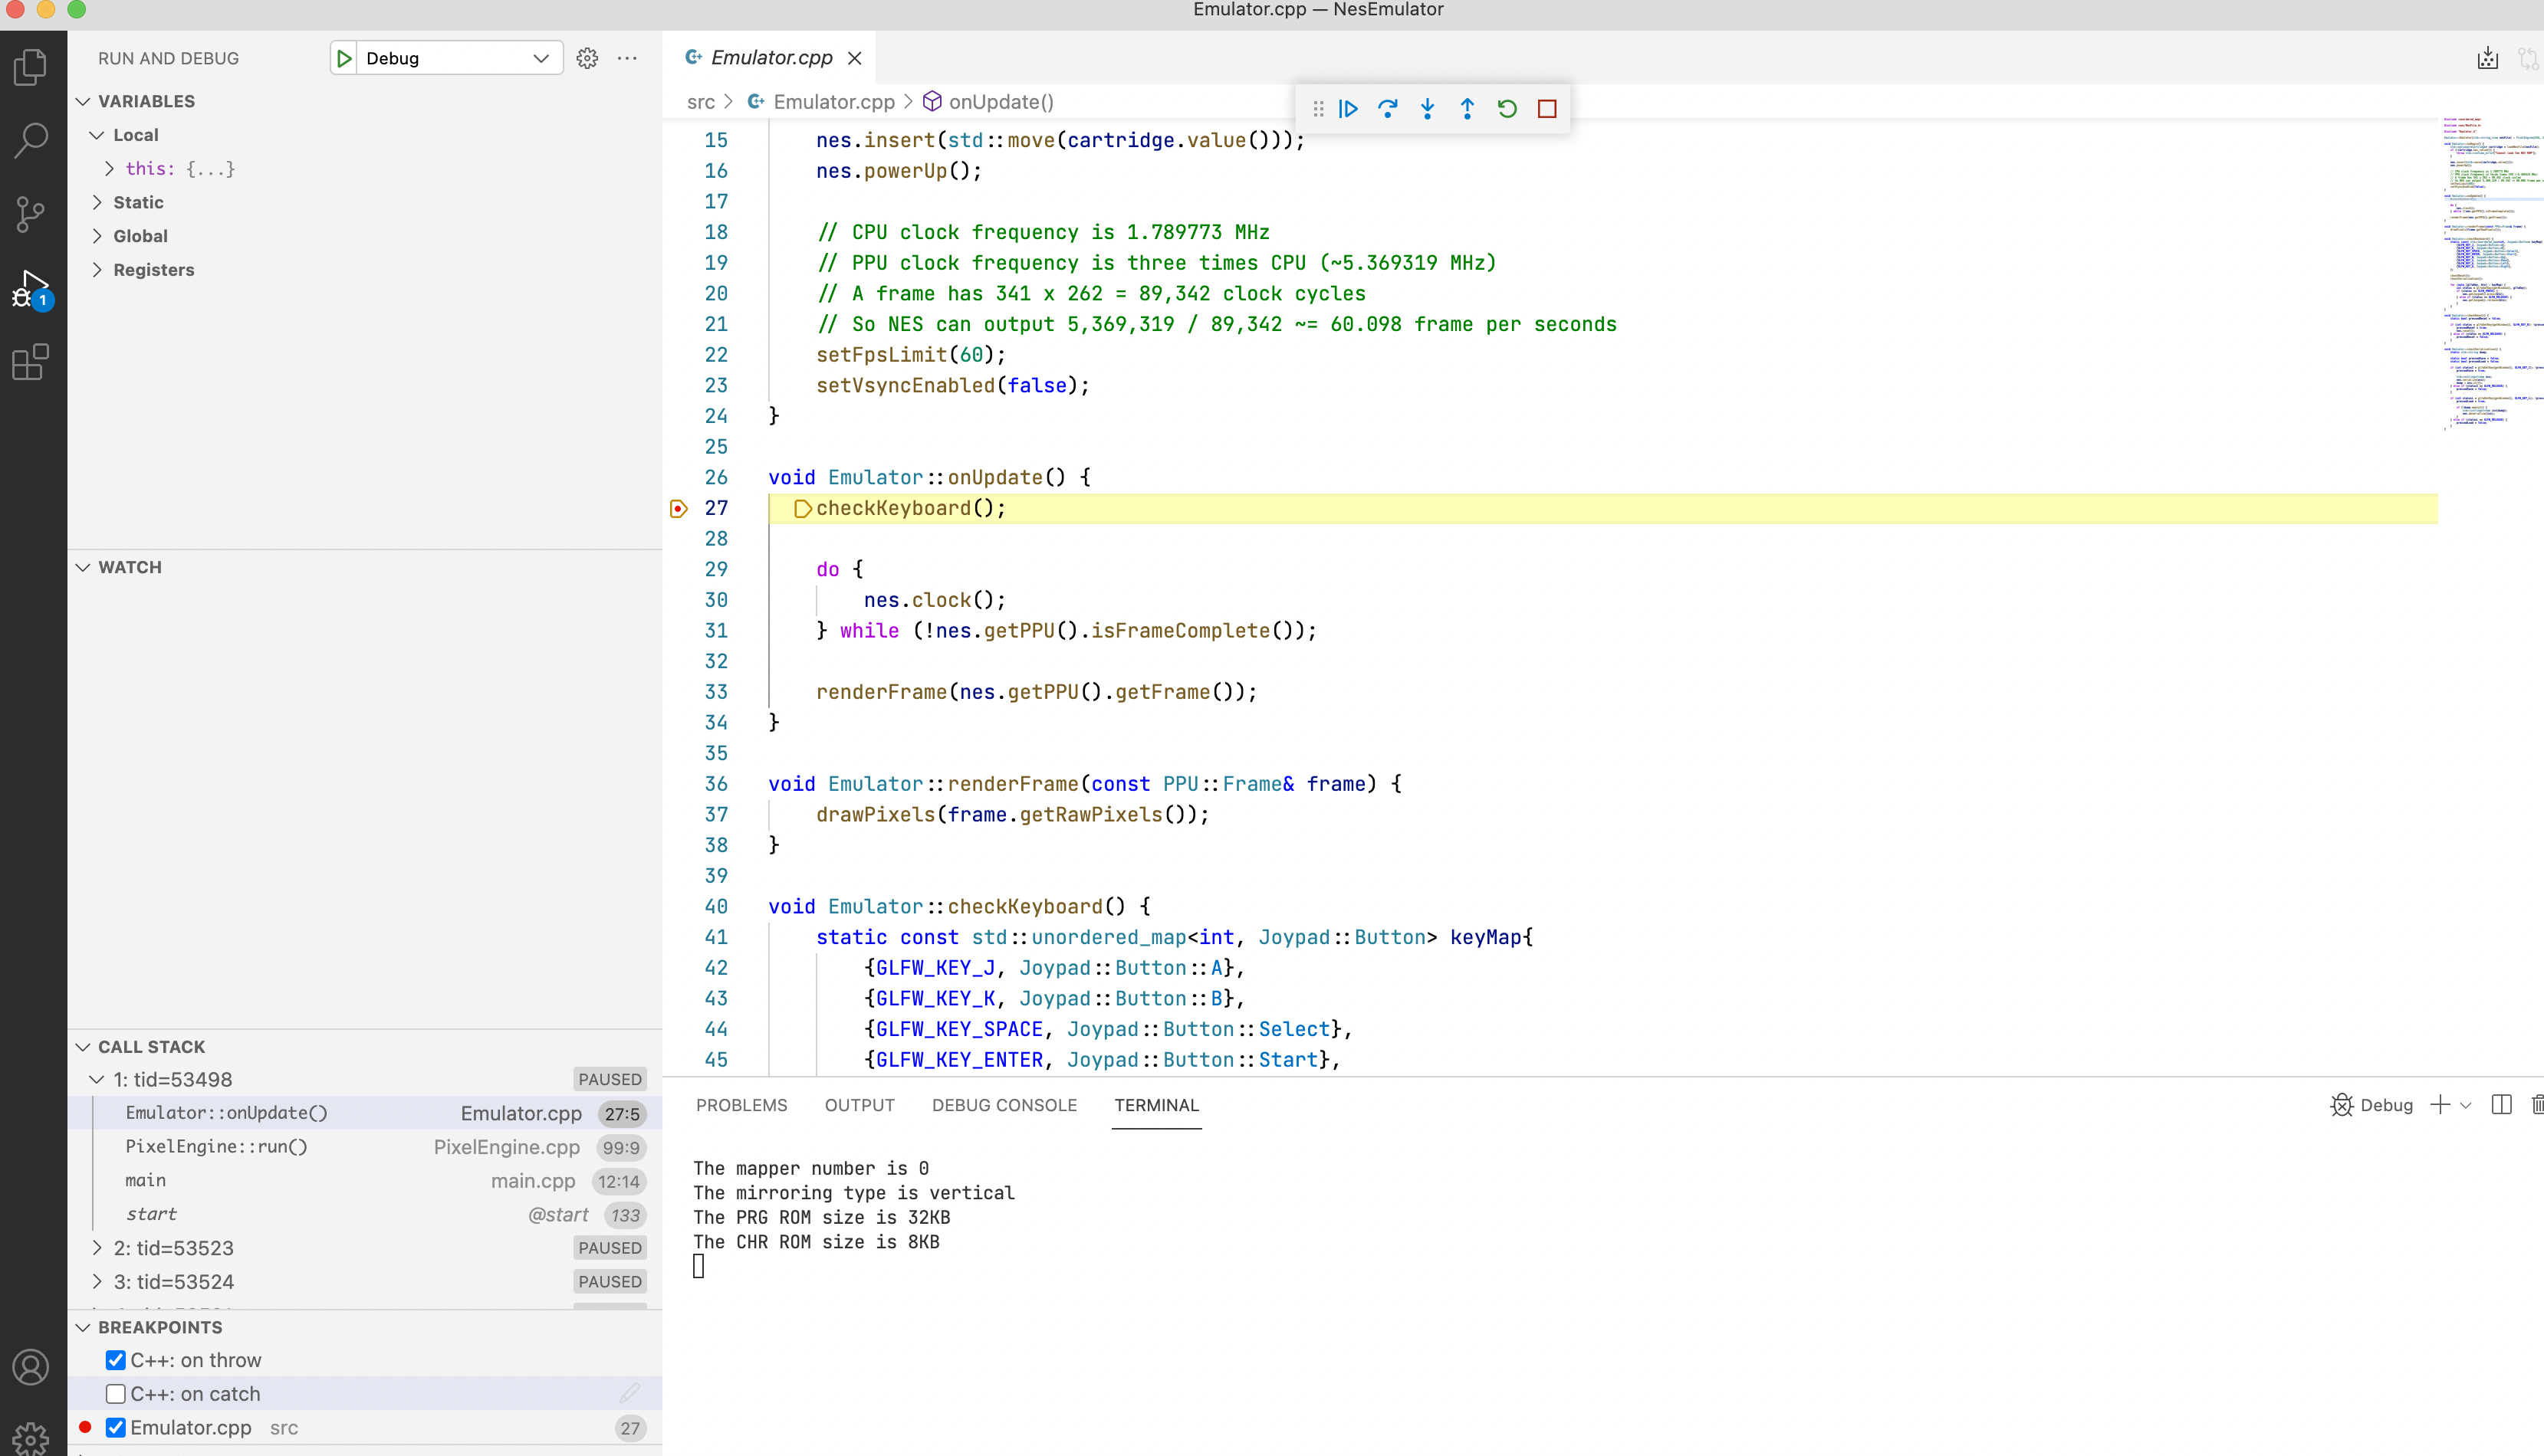Click Step Over in debug toolbar
Screen dimensions: 2544x1456
(x=1388, y=108)
